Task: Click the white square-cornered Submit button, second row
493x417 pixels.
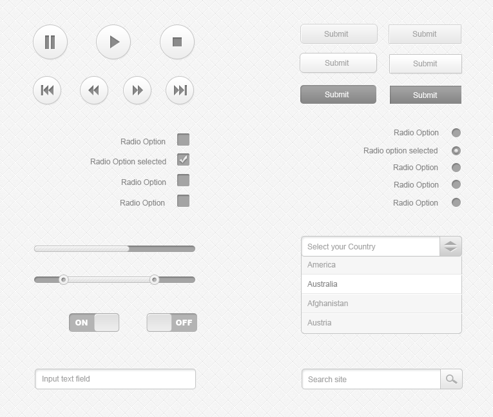Action: [x=425, y=64]
